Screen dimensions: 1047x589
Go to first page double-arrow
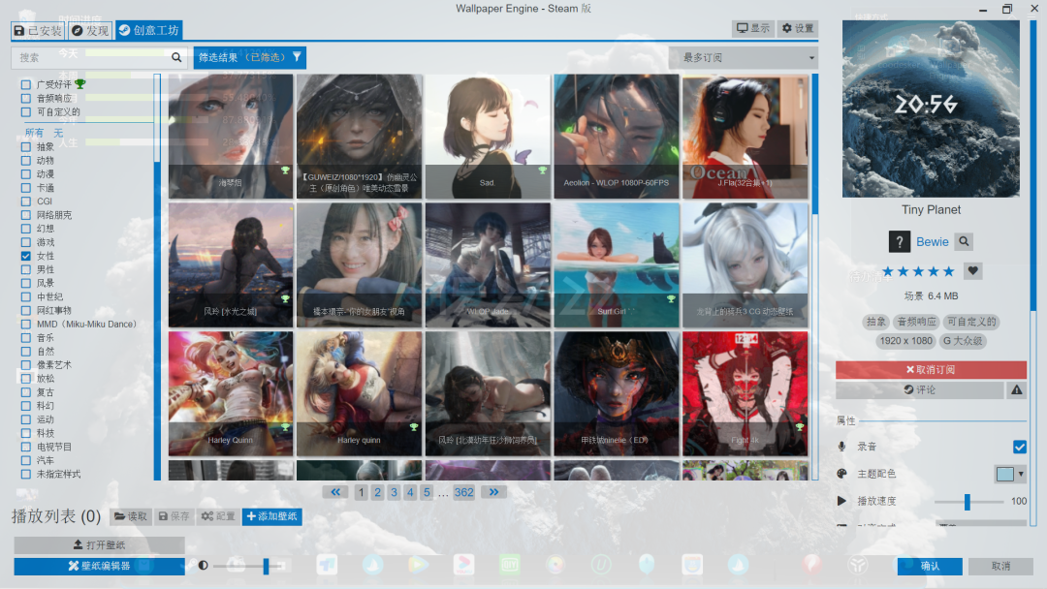335,492
